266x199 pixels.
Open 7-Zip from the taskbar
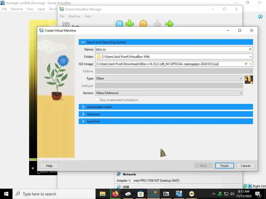coord(166,194)
